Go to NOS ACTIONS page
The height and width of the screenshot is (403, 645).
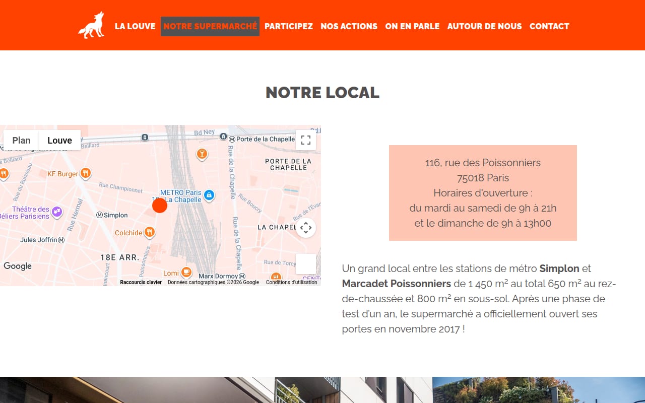[x=349, y=26]
